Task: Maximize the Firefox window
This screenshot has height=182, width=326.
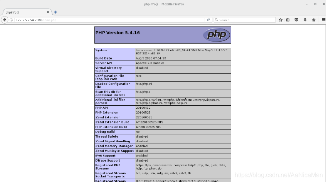Action: pos(315,4)
